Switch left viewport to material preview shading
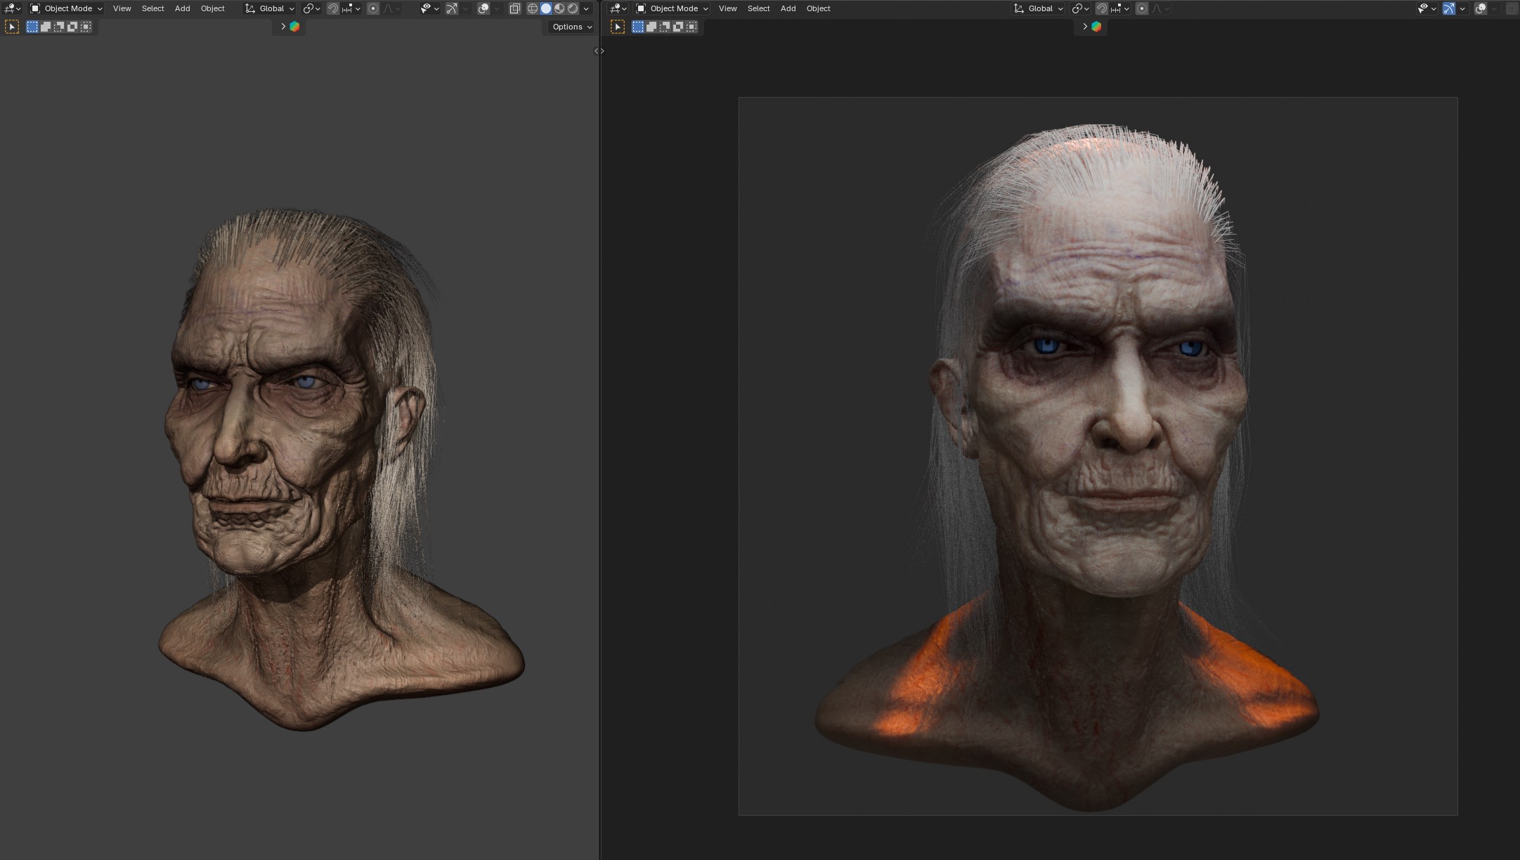This screenshot has height=860, width=1520. pyautogui.click(x=559, y=8)
